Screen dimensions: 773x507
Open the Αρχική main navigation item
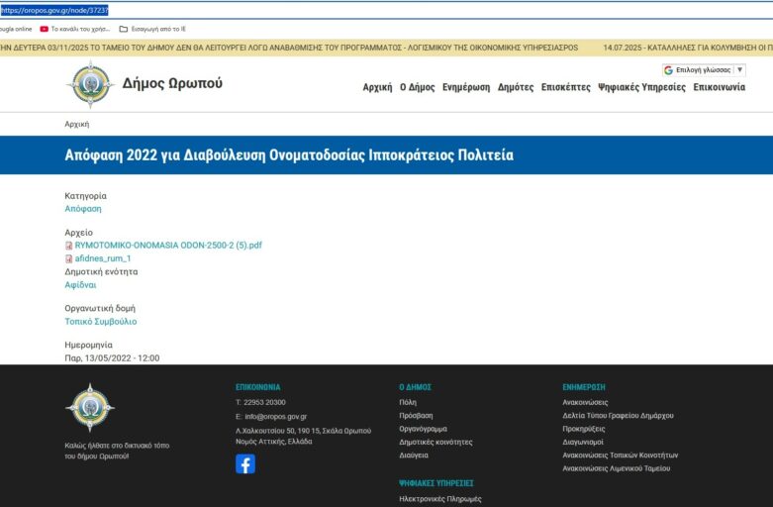click(378, 87)
